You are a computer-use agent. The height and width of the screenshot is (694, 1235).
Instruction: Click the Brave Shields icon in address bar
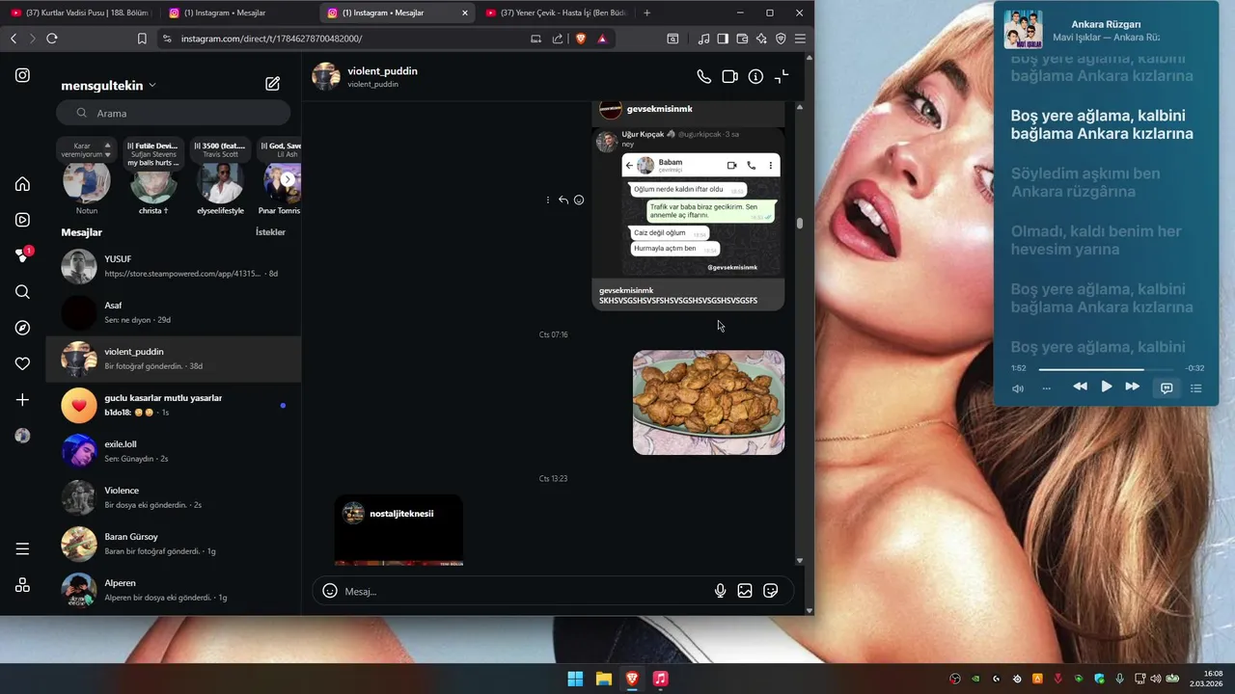(x=581, y=39)
